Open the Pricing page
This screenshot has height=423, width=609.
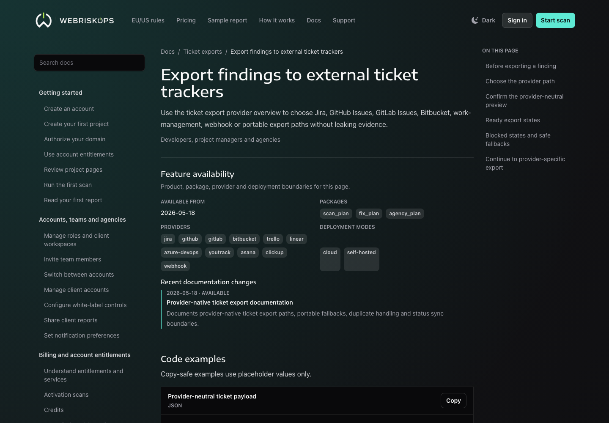[186, 20]
